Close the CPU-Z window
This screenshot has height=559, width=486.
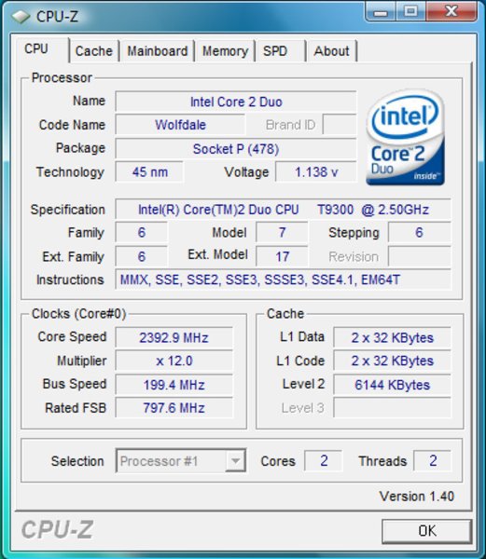(451, 12)
